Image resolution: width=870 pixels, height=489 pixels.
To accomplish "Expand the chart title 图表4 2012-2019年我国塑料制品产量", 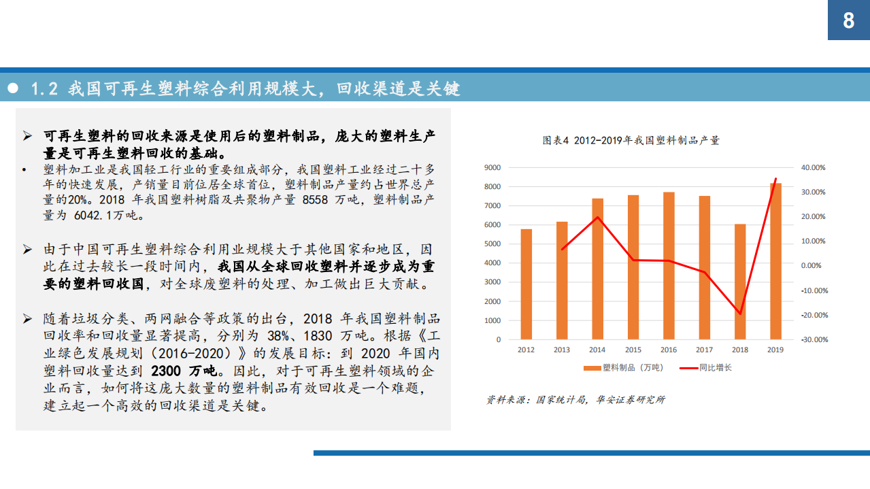I will pos(631,141).
